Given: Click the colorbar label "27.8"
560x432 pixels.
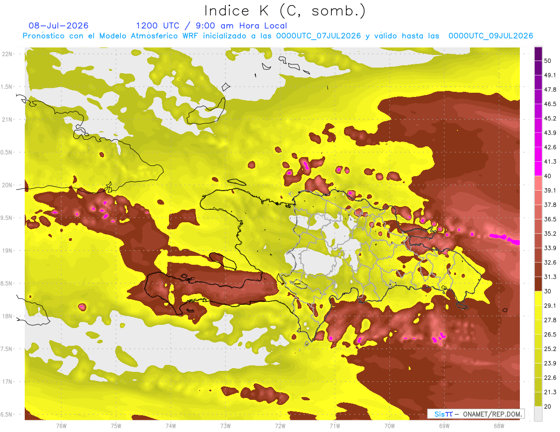Looking at the screenshot, I should click(x=550, y=320).
